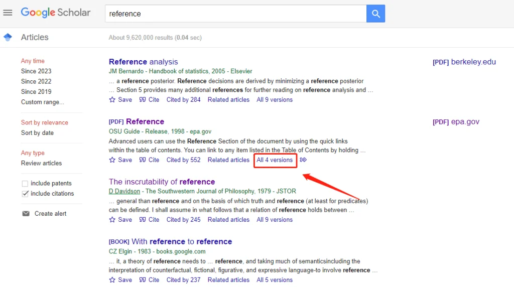Click the JM Bernardo - Handbook of statistics byline
This screenshot has height=289, width=514.
pyautogui.click(x=181, y=71)
